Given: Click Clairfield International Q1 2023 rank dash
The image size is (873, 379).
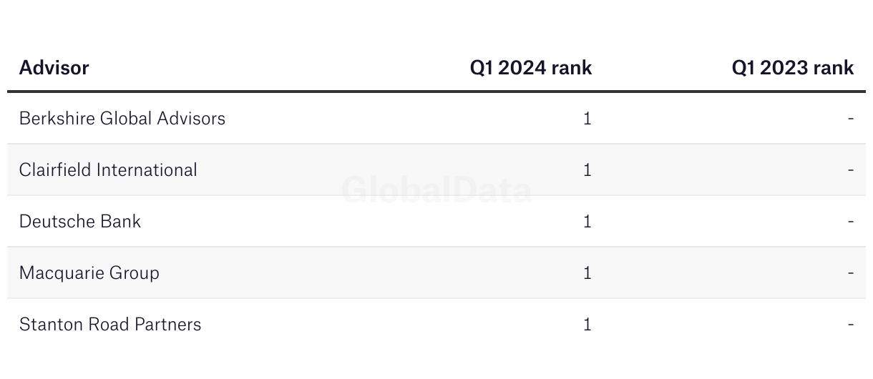Looking at the screenshot, I should (850, 170).
